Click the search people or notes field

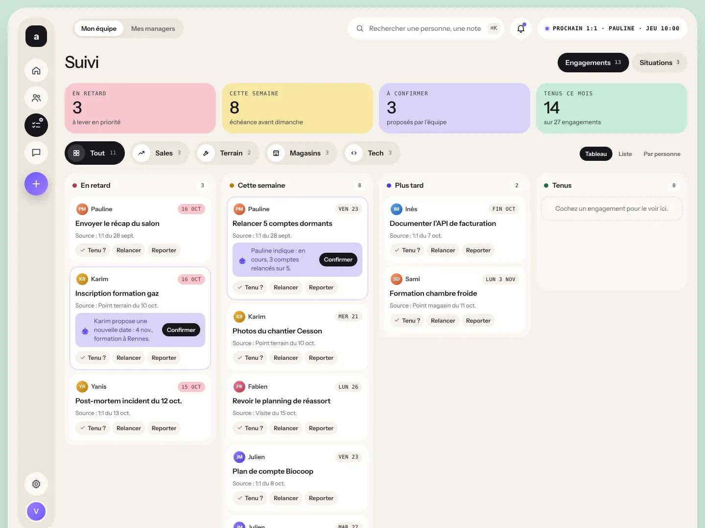(x=426, y=28)
